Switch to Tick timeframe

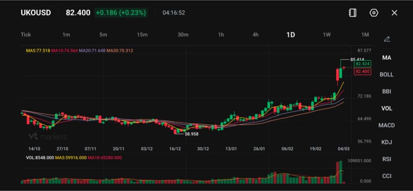(26, 35)
